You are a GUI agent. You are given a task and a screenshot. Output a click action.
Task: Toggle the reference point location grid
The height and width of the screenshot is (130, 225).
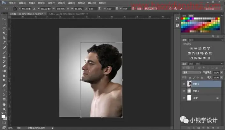tap(15, 9)
